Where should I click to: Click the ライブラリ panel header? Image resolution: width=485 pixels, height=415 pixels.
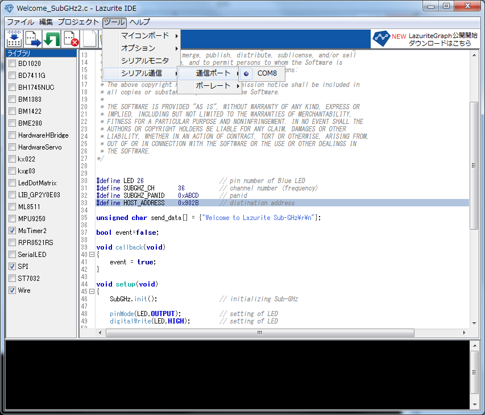point(41,53)
